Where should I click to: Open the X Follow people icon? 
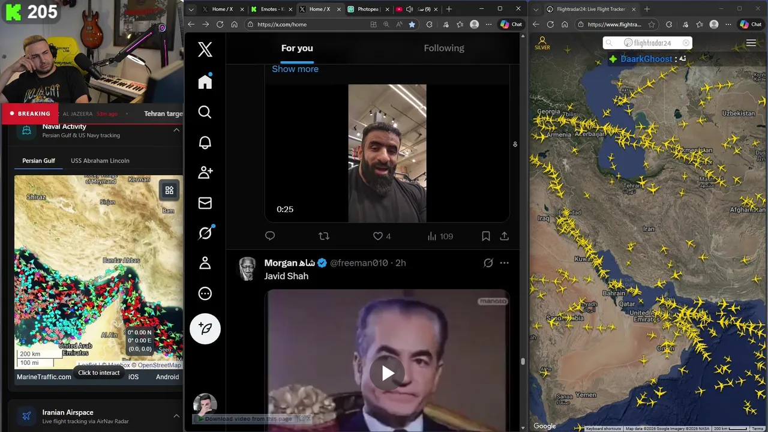point(205,173)
